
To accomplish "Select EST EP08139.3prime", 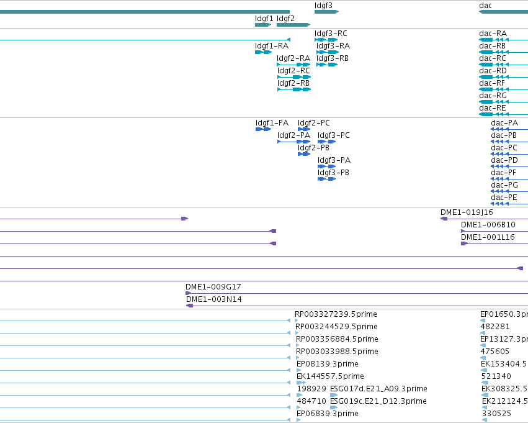I will point(328,364).
